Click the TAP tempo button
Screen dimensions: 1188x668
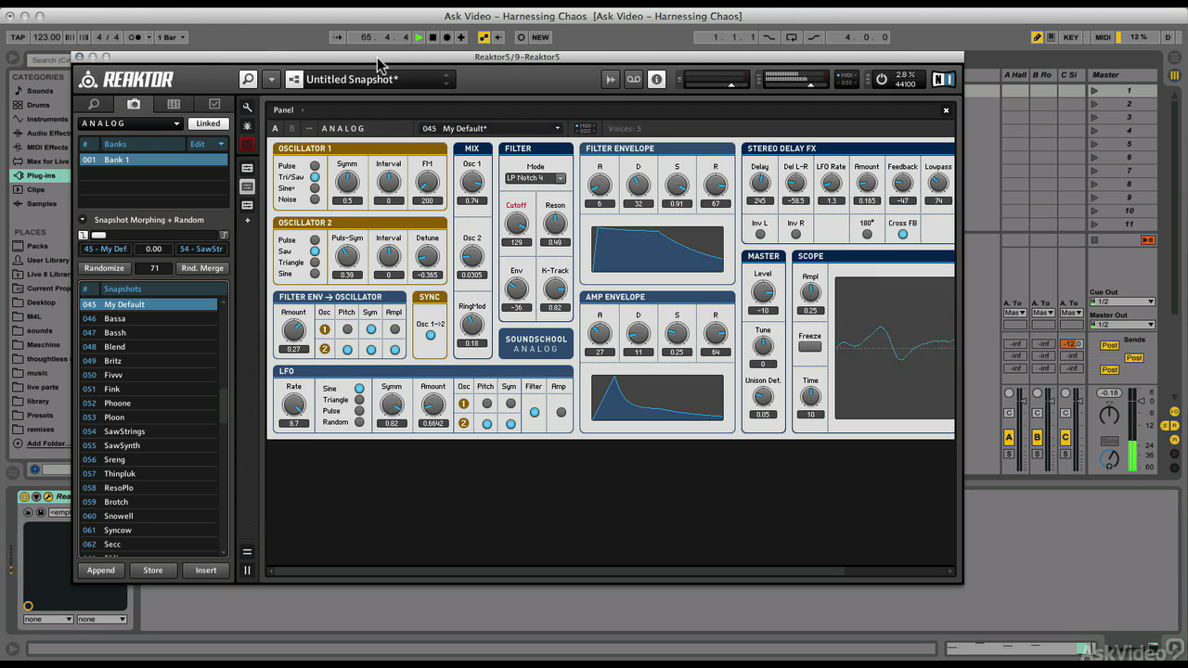(19, 37)
